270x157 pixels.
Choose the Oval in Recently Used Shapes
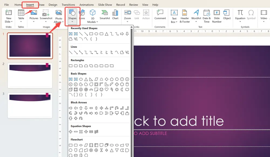point(96,34)
